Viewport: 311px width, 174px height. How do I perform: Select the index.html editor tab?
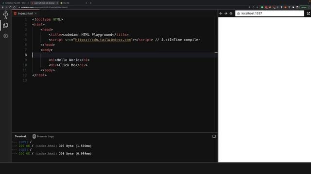25,14
